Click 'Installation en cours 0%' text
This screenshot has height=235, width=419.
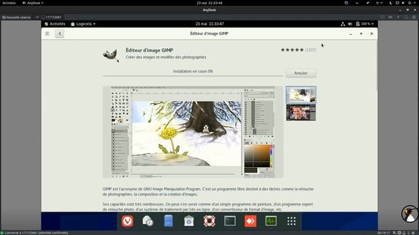point(193,71)
